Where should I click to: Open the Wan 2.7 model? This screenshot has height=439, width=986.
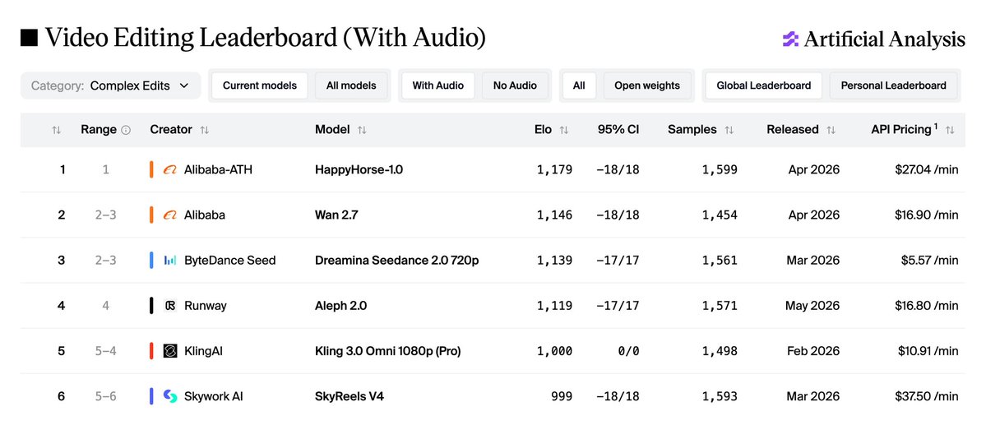pyautogui.click(x=336, y=215)
